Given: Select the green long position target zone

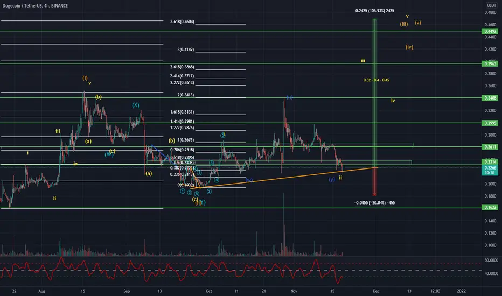Looking at the screenshot, I should pyautogui.click(x=374, y=93).
